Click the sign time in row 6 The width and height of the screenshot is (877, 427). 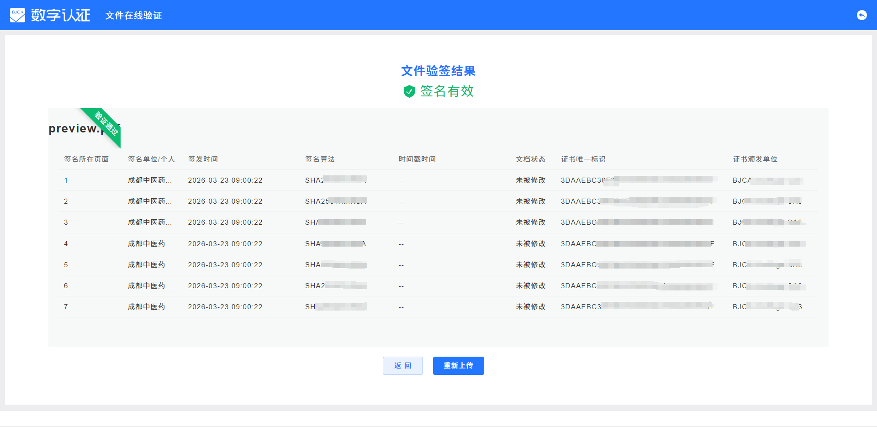click(x=225, y=286)
